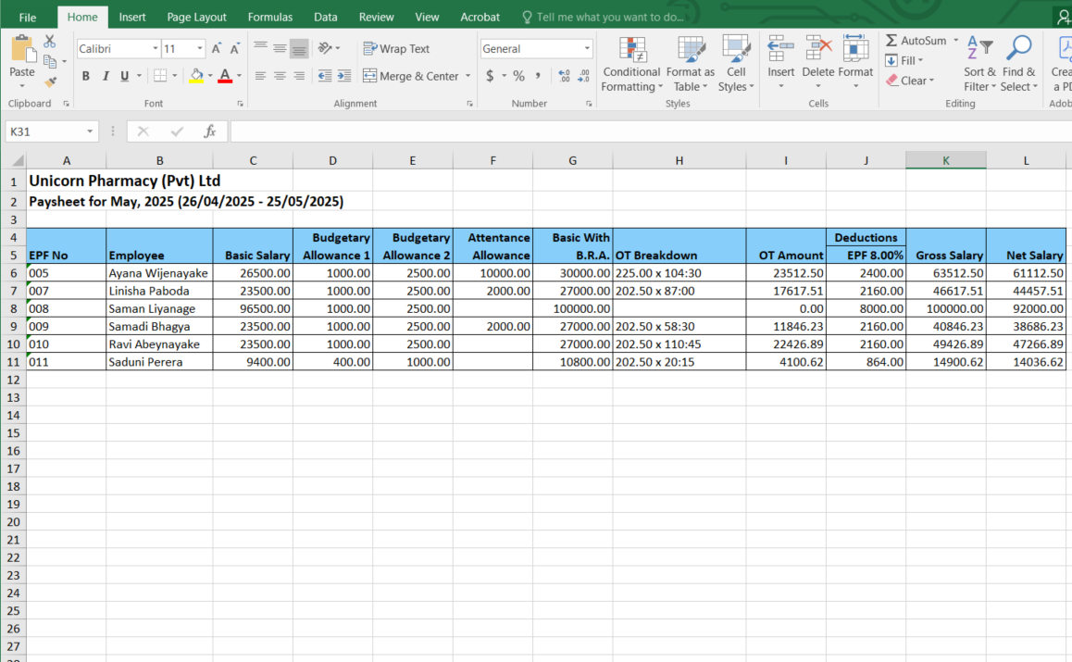
Task: Open Sort & Filter options
Action: point(979,64)
